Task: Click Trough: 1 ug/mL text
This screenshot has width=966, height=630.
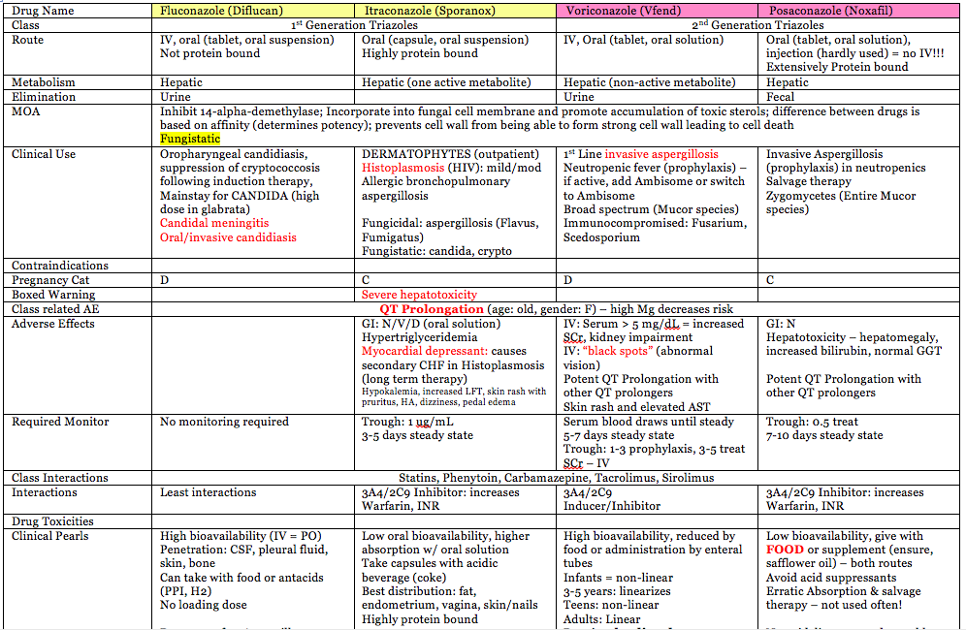Action: click(x=407, y=422)
